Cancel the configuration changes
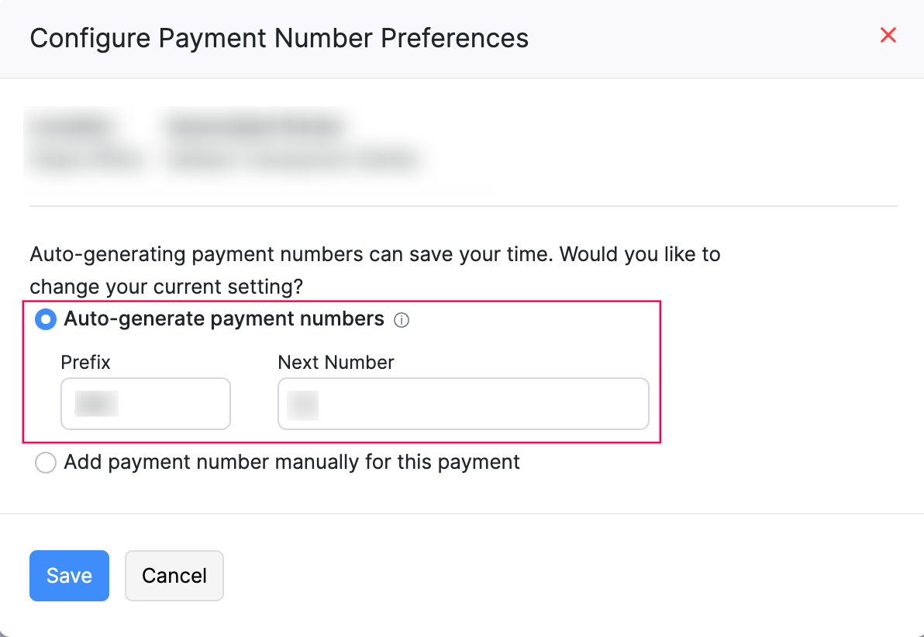 (x=174, y=576)
